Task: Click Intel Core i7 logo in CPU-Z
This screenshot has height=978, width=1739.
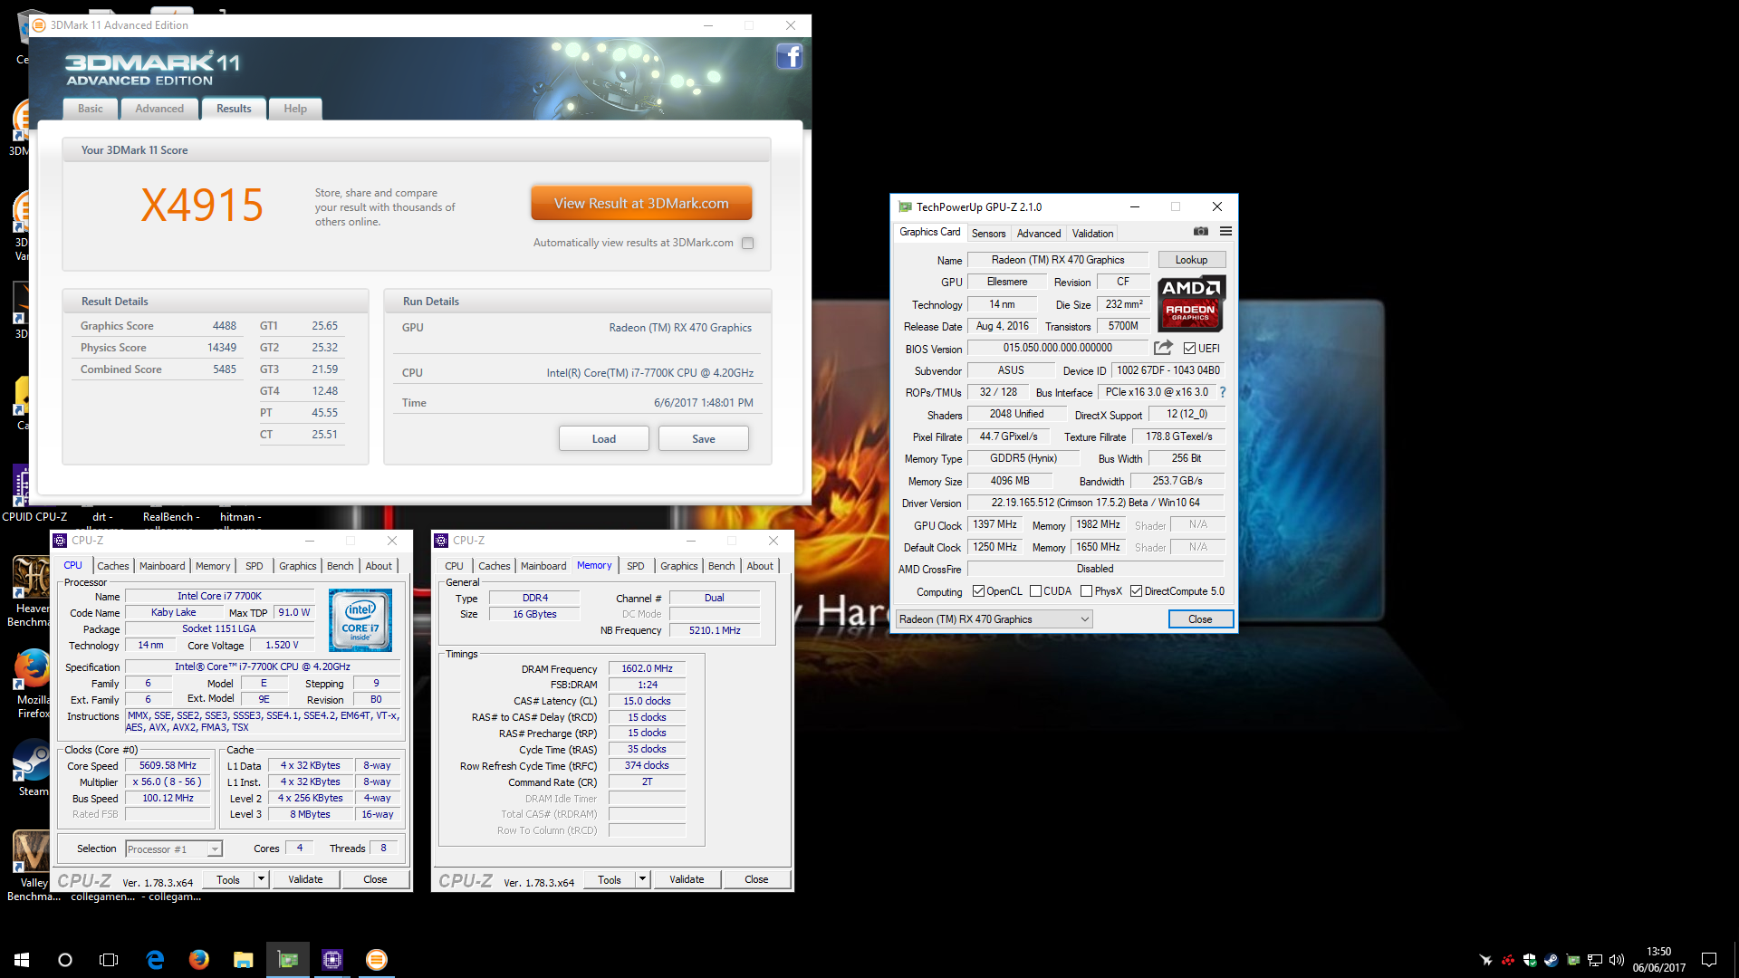Action: click(x=360, y=620)
